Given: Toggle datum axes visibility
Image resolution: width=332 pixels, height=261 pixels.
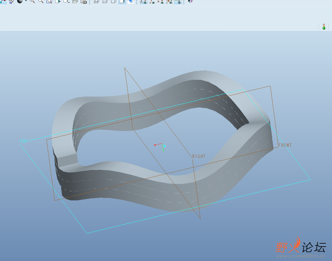Looking at the screenshot, I should coord(152,2).
